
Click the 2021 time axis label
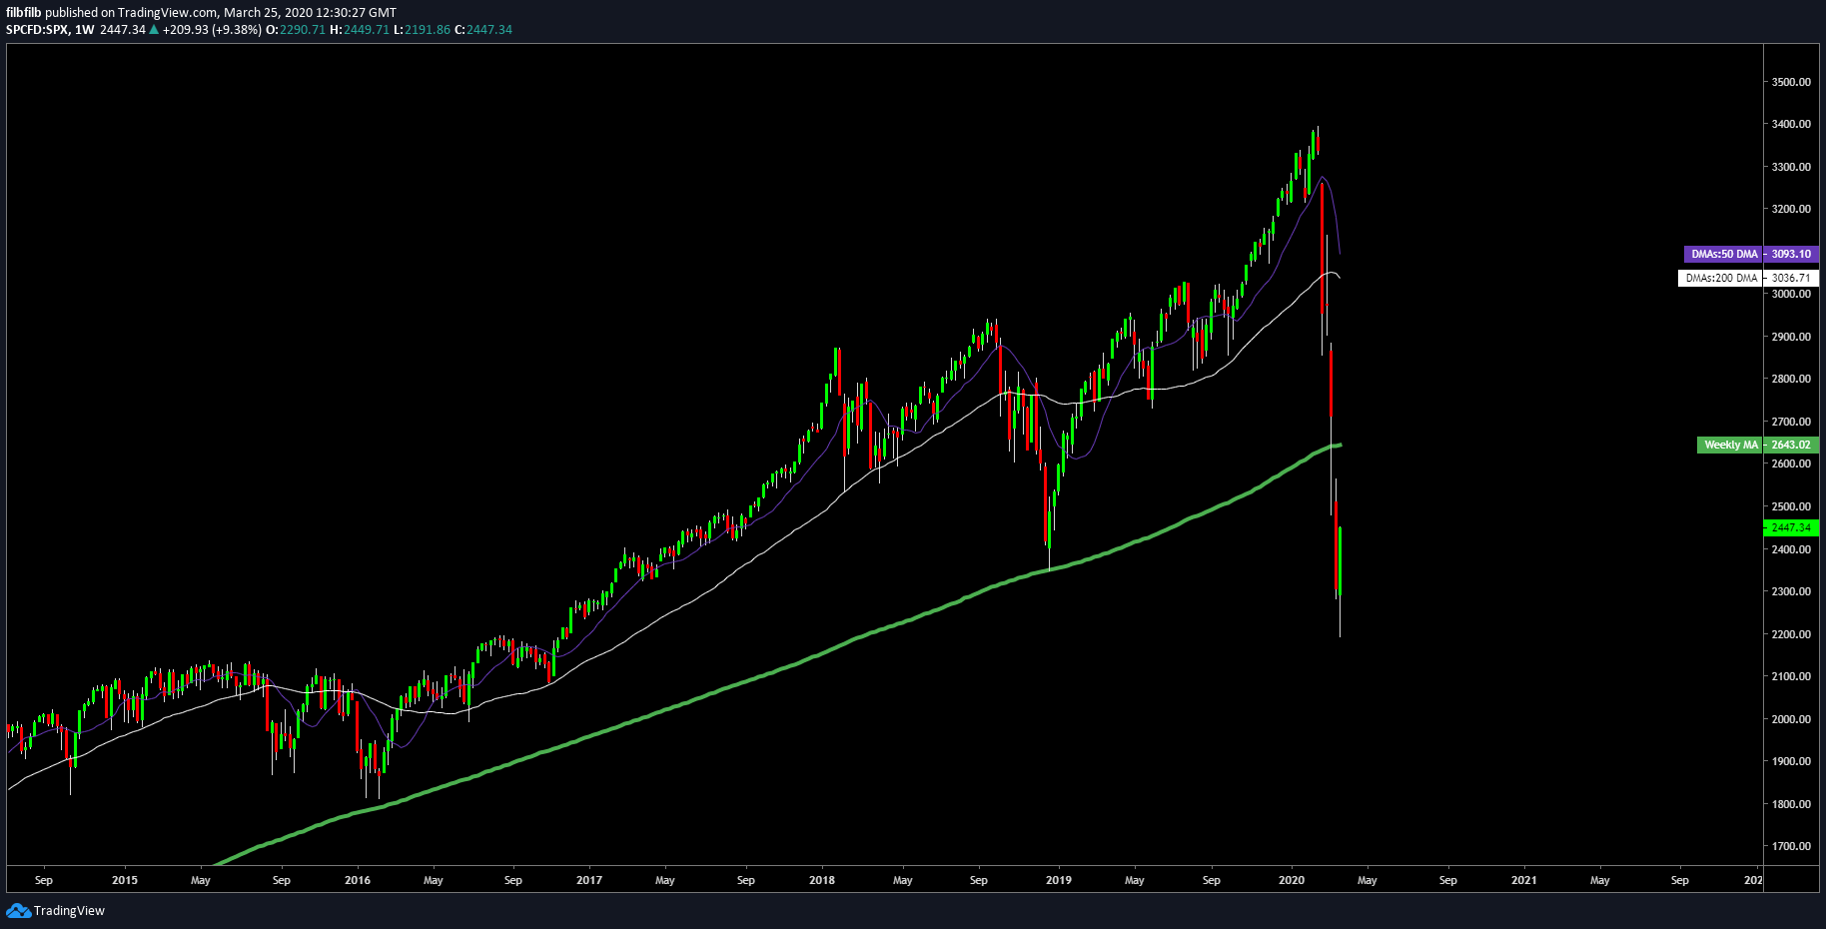(1524, 880)
